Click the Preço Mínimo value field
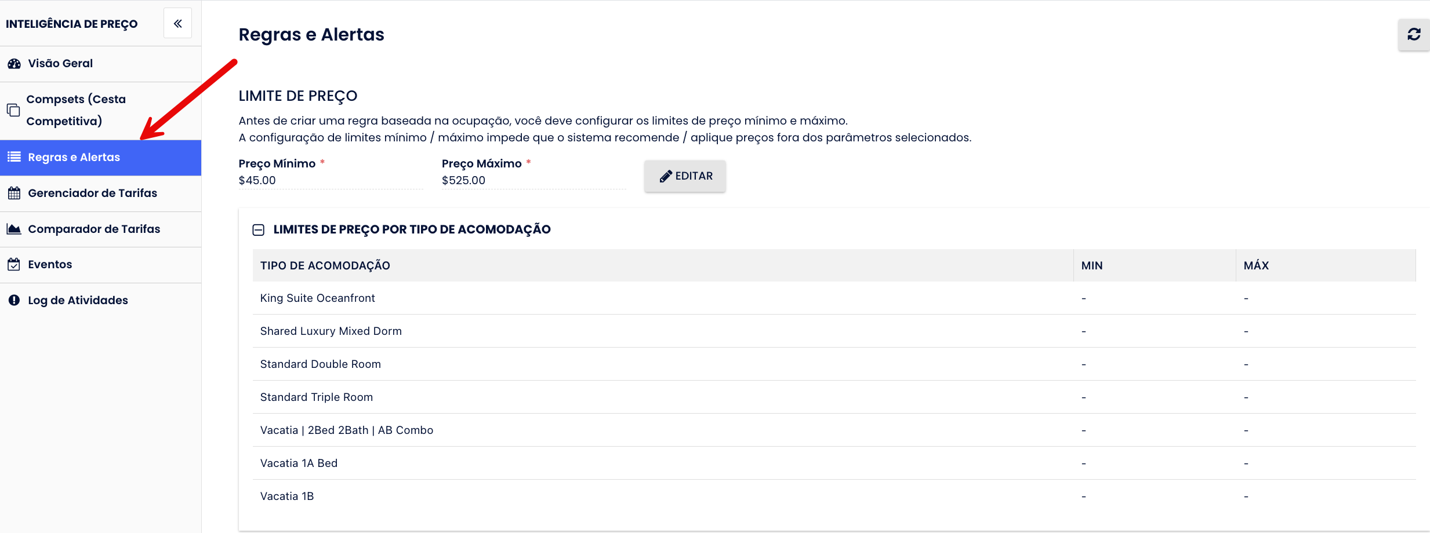The width and height of the screenshot is (1430, 533). [331, 180]
